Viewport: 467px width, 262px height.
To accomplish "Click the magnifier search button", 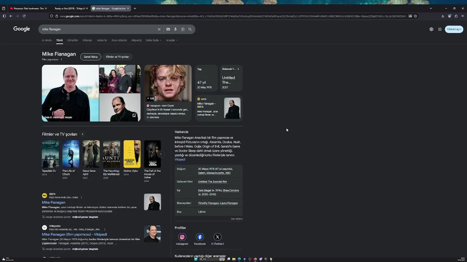I will (x=190, y=29).
